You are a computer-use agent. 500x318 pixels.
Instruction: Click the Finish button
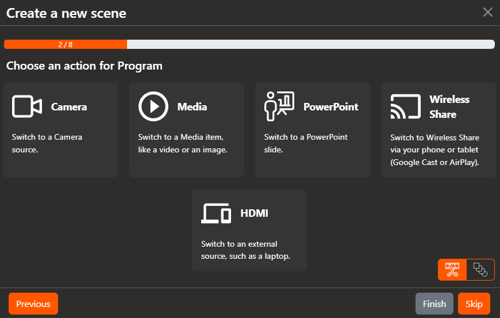(x=434, y=304)
